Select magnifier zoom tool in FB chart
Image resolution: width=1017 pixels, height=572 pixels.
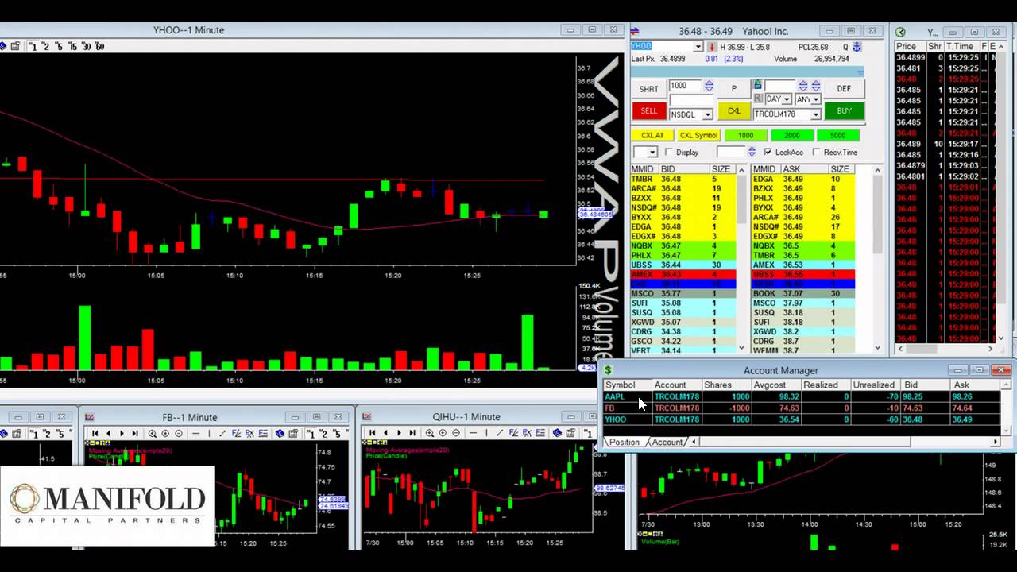pyautogui.click(x=153, y=433)
